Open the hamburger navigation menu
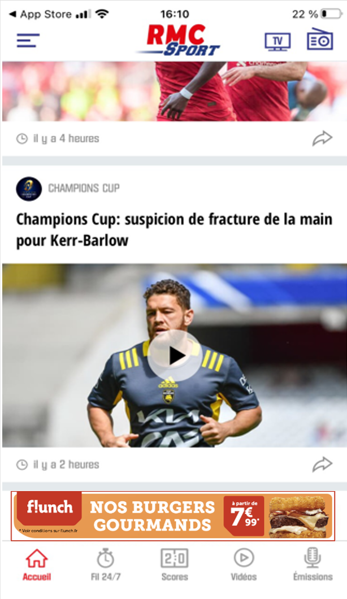 click(x=28, y=41)
